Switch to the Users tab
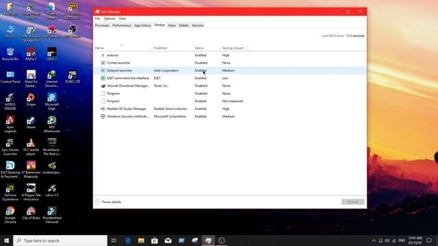Viewport: 438px width, 246px height. pyautogui.click(x=172, y=25)
